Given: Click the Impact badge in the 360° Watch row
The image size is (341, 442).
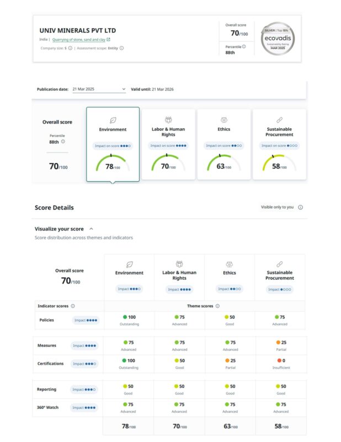Looking at the screenshot, I should [85, 408].
